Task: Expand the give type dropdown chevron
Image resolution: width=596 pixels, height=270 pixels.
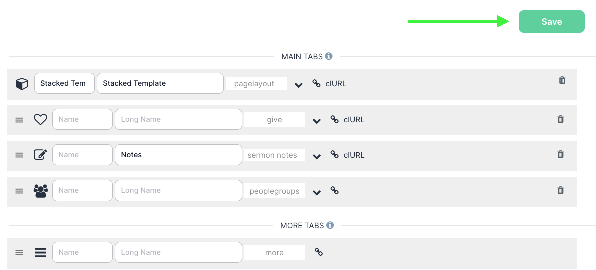Action: 317,121
